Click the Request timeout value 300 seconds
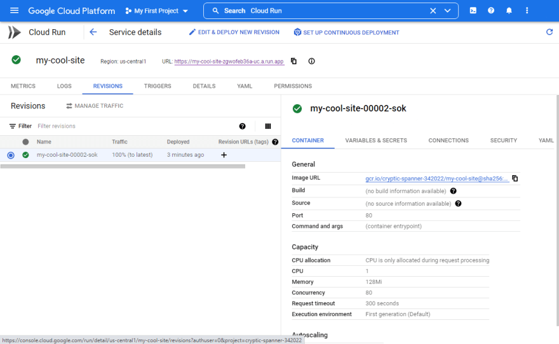This screenshot has width=559, height=344. point(382,303)
